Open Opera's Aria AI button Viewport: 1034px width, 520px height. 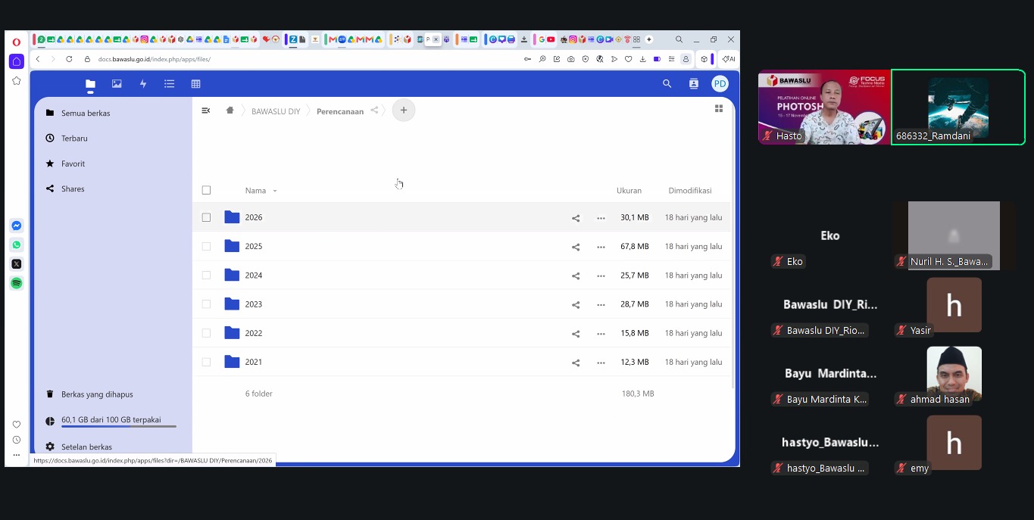729,59
